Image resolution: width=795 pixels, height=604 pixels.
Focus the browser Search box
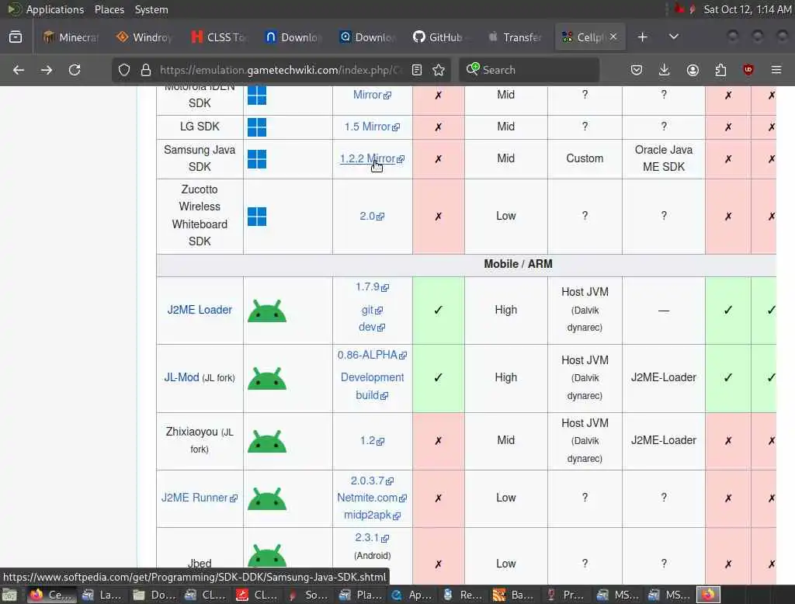point(529,70)
